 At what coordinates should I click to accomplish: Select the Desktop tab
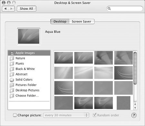(60, 21)
